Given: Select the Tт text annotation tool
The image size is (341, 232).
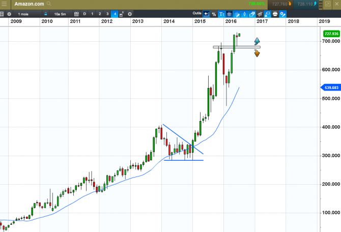Looking at the screenshot, I should pyautogui.click(x=221, y=14).
